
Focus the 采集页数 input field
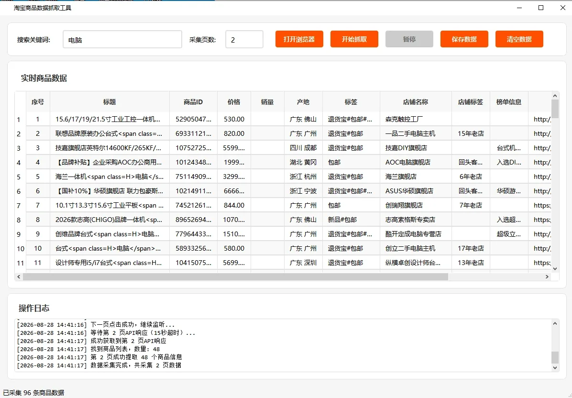click(244, 39)
